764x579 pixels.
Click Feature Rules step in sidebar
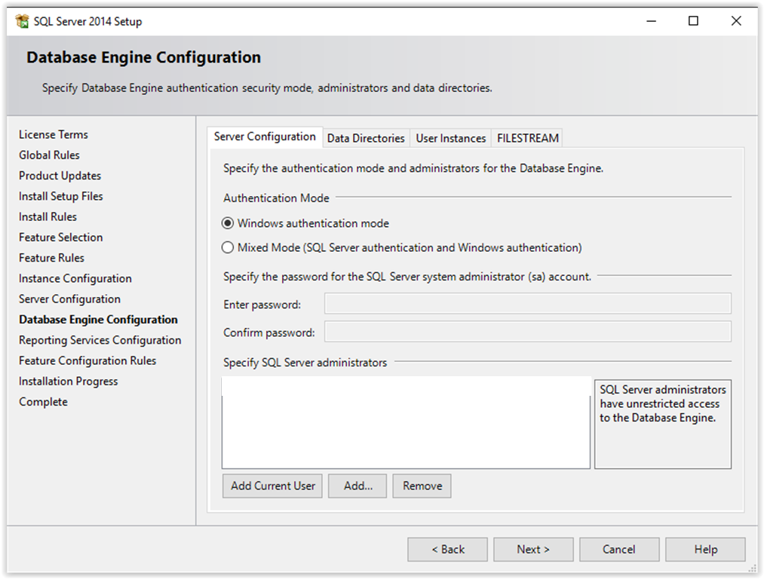point(51,258)
